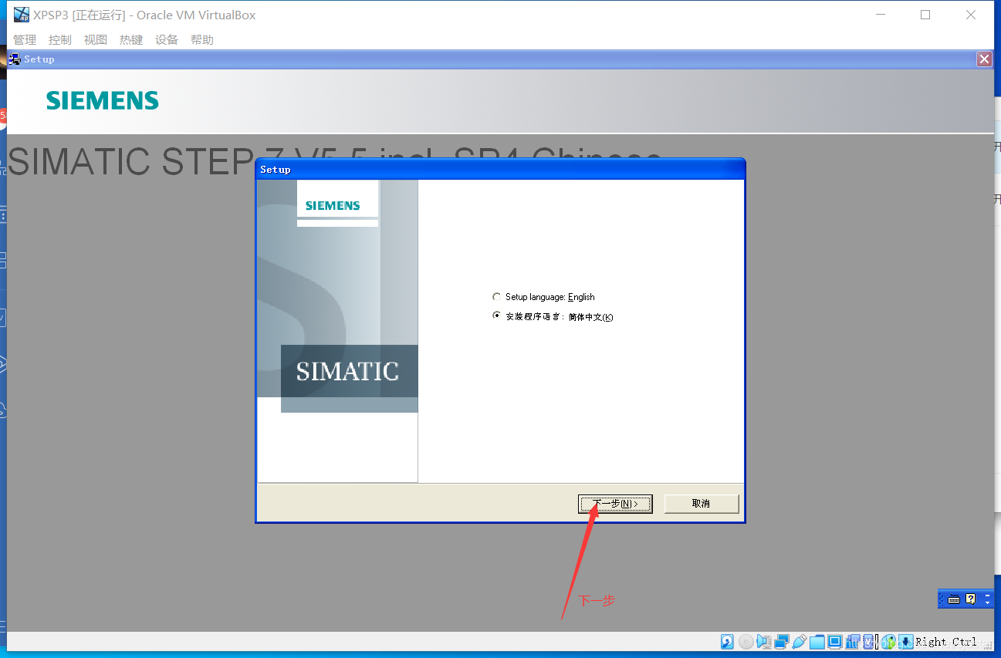Open the 热键 menu

(x=131, y=39)
